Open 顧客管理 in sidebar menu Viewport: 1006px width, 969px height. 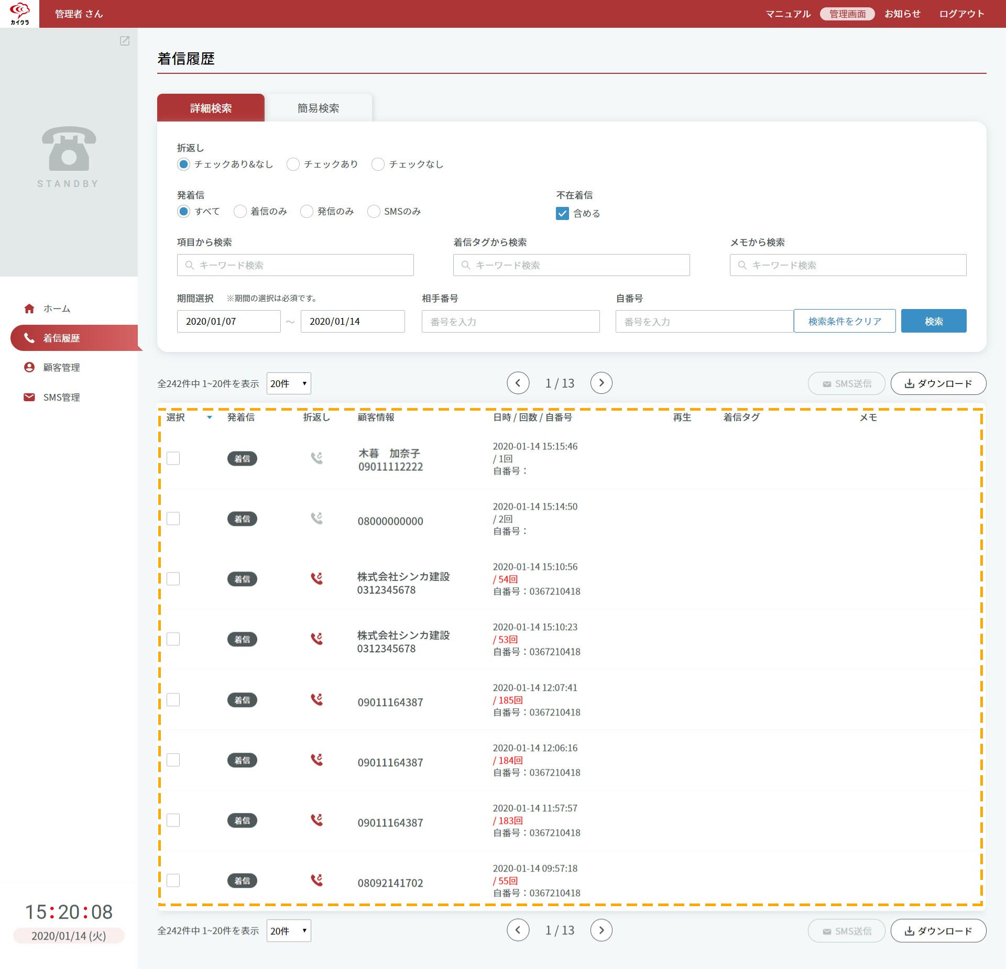(61, 367)
